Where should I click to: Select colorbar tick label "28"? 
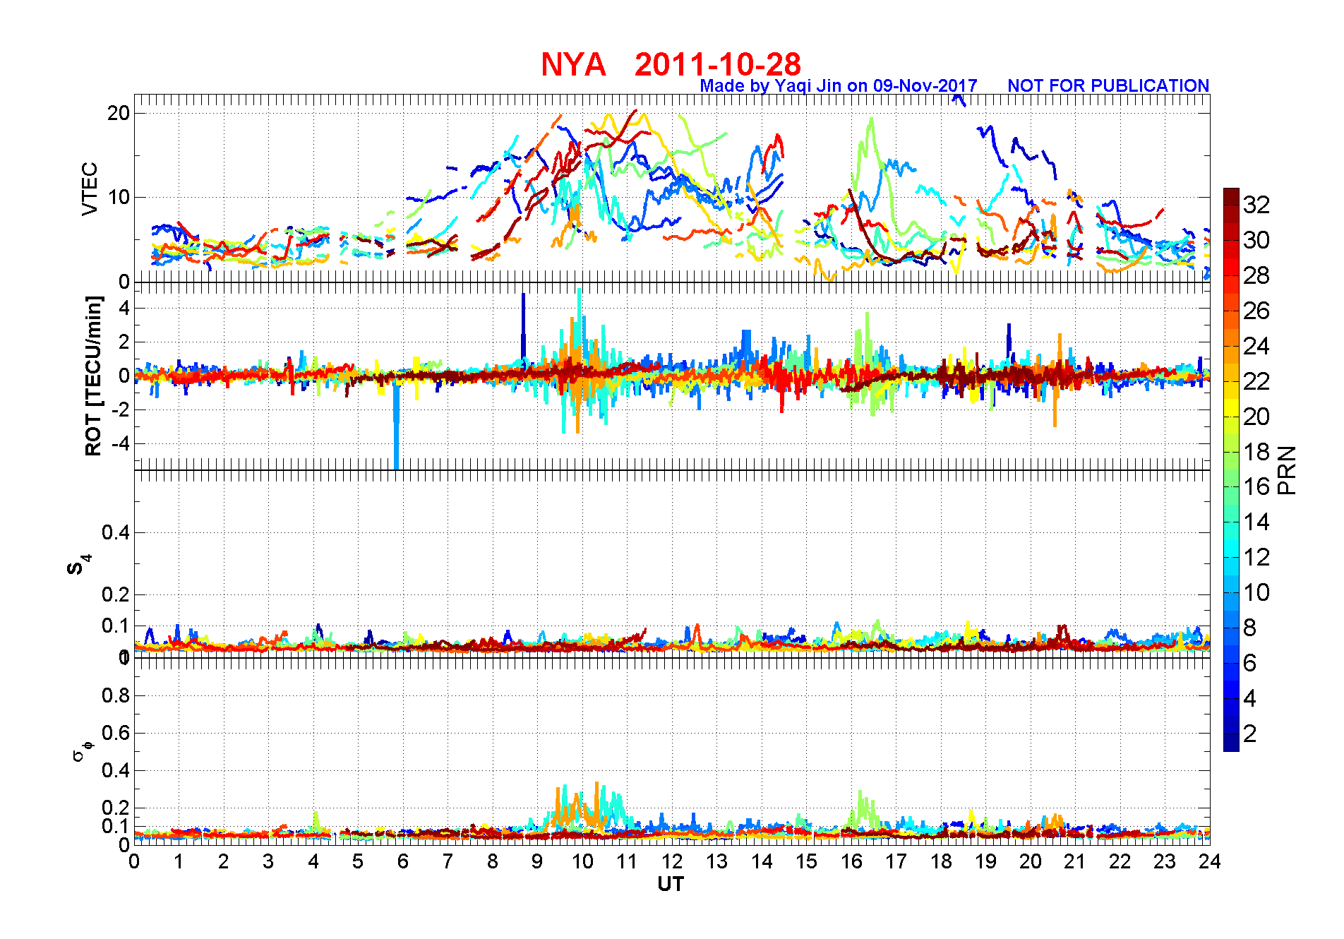(1256, 275)
